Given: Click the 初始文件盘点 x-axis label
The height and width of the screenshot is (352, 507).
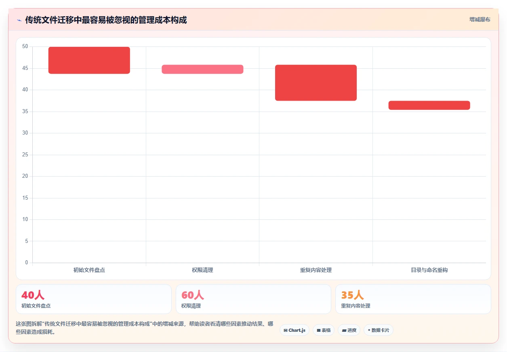Looking at the screenshot, I should (89, 270).
